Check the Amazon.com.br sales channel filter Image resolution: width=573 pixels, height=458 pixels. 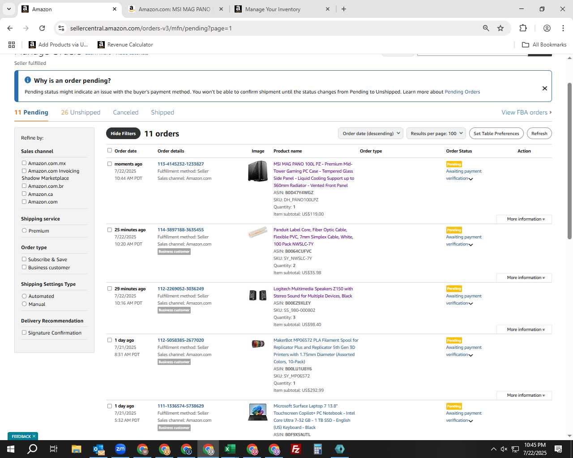tap(24, 186)
